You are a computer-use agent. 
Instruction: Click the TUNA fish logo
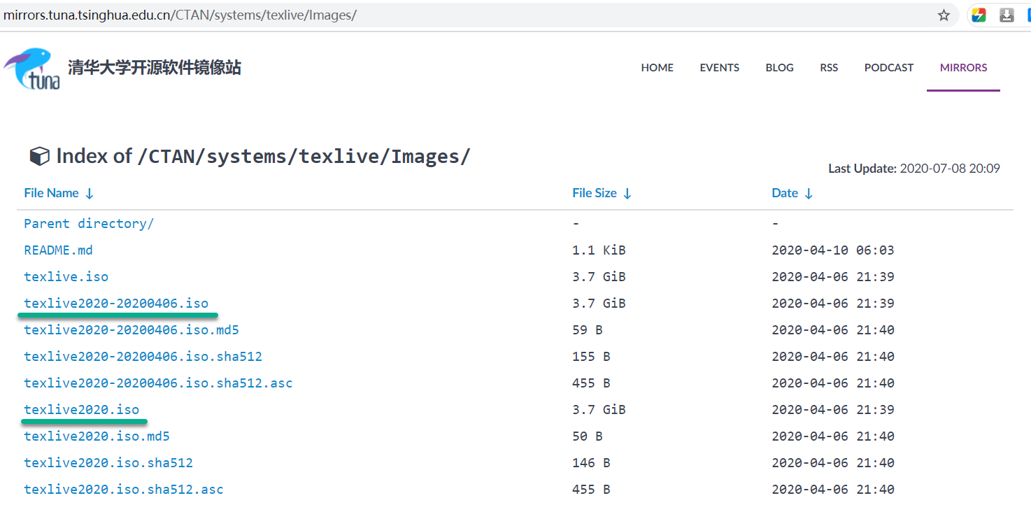(32, 69)
